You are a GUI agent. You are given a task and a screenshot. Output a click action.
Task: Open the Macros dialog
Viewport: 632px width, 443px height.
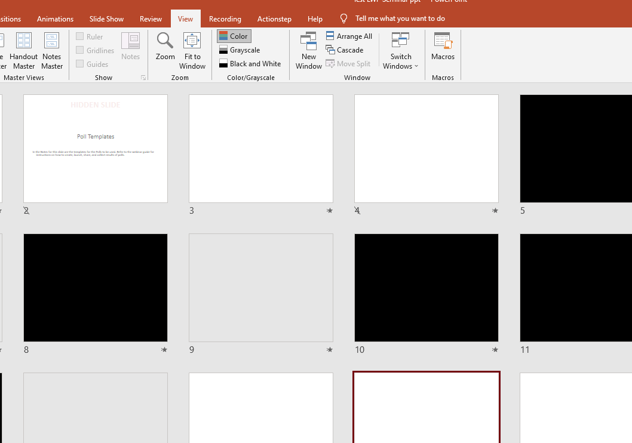click(x=443, y=47)
